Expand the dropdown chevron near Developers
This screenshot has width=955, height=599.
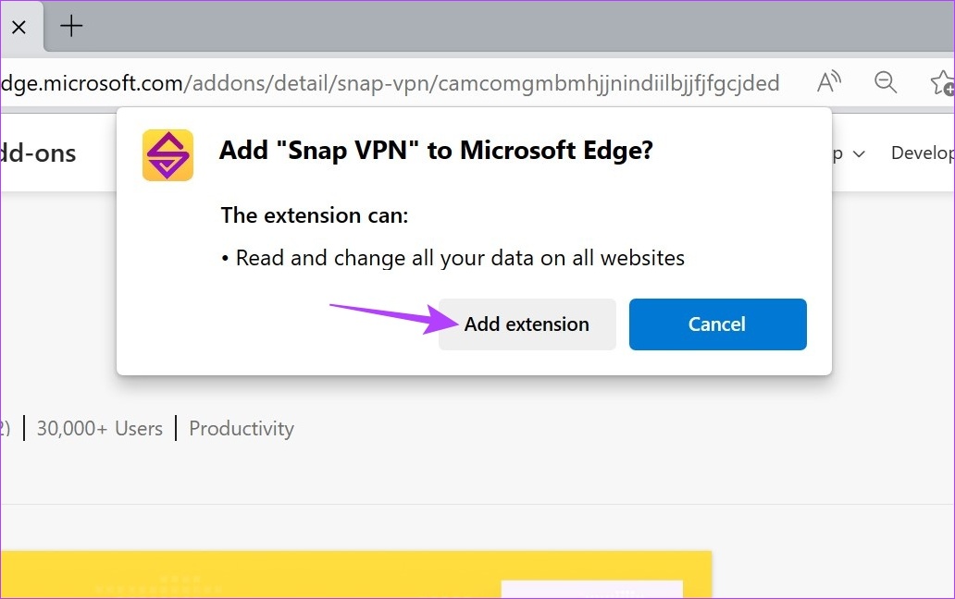click(x=859, y=153)
